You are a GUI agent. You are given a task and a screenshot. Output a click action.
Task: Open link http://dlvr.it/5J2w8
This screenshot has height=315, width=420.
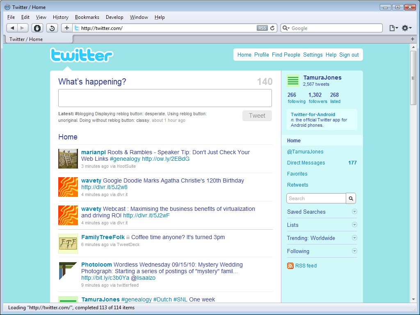coord(104,187)
